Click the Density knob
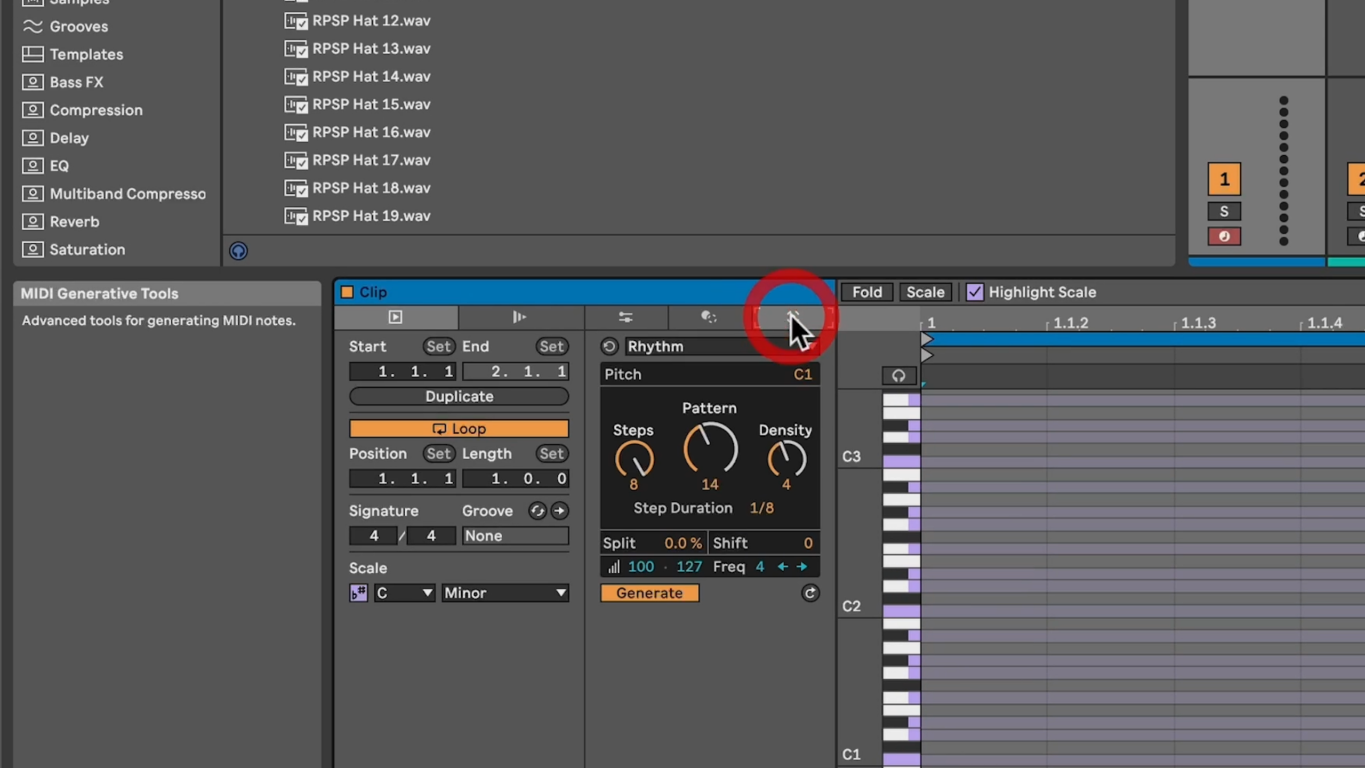Image resolution: width=1365 pixels, height=768 pixels. [x=786, y=460]
